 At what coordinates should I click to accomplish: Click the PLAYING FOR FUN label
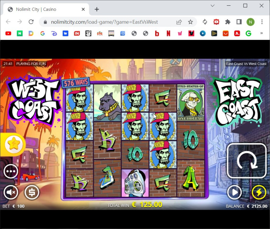coord(31,64)
